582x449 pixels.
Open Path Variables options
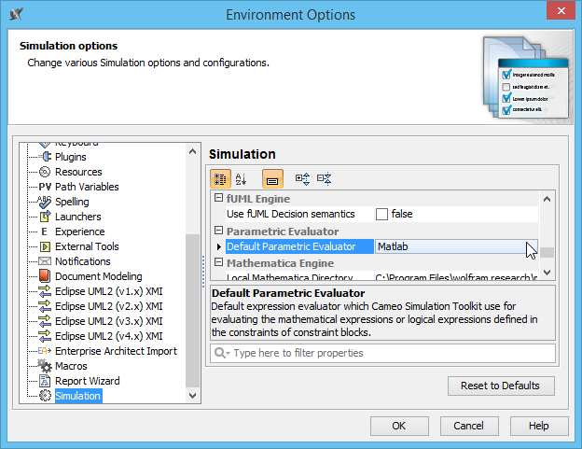coord(87,187)
